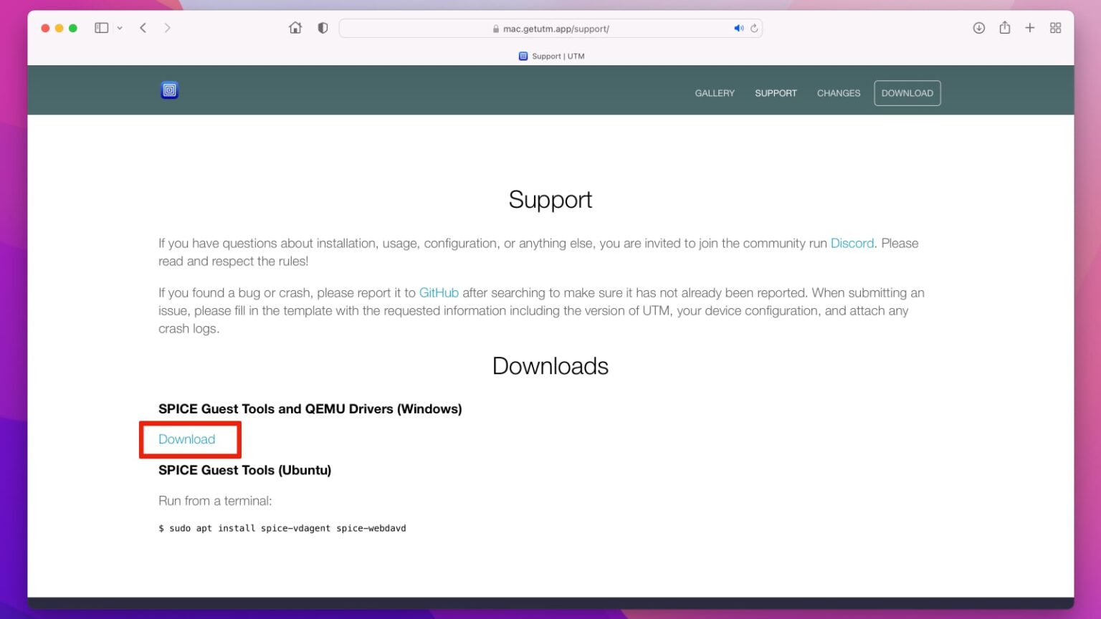
Task: Open the Gallery nav item
Action: point(715,93)
